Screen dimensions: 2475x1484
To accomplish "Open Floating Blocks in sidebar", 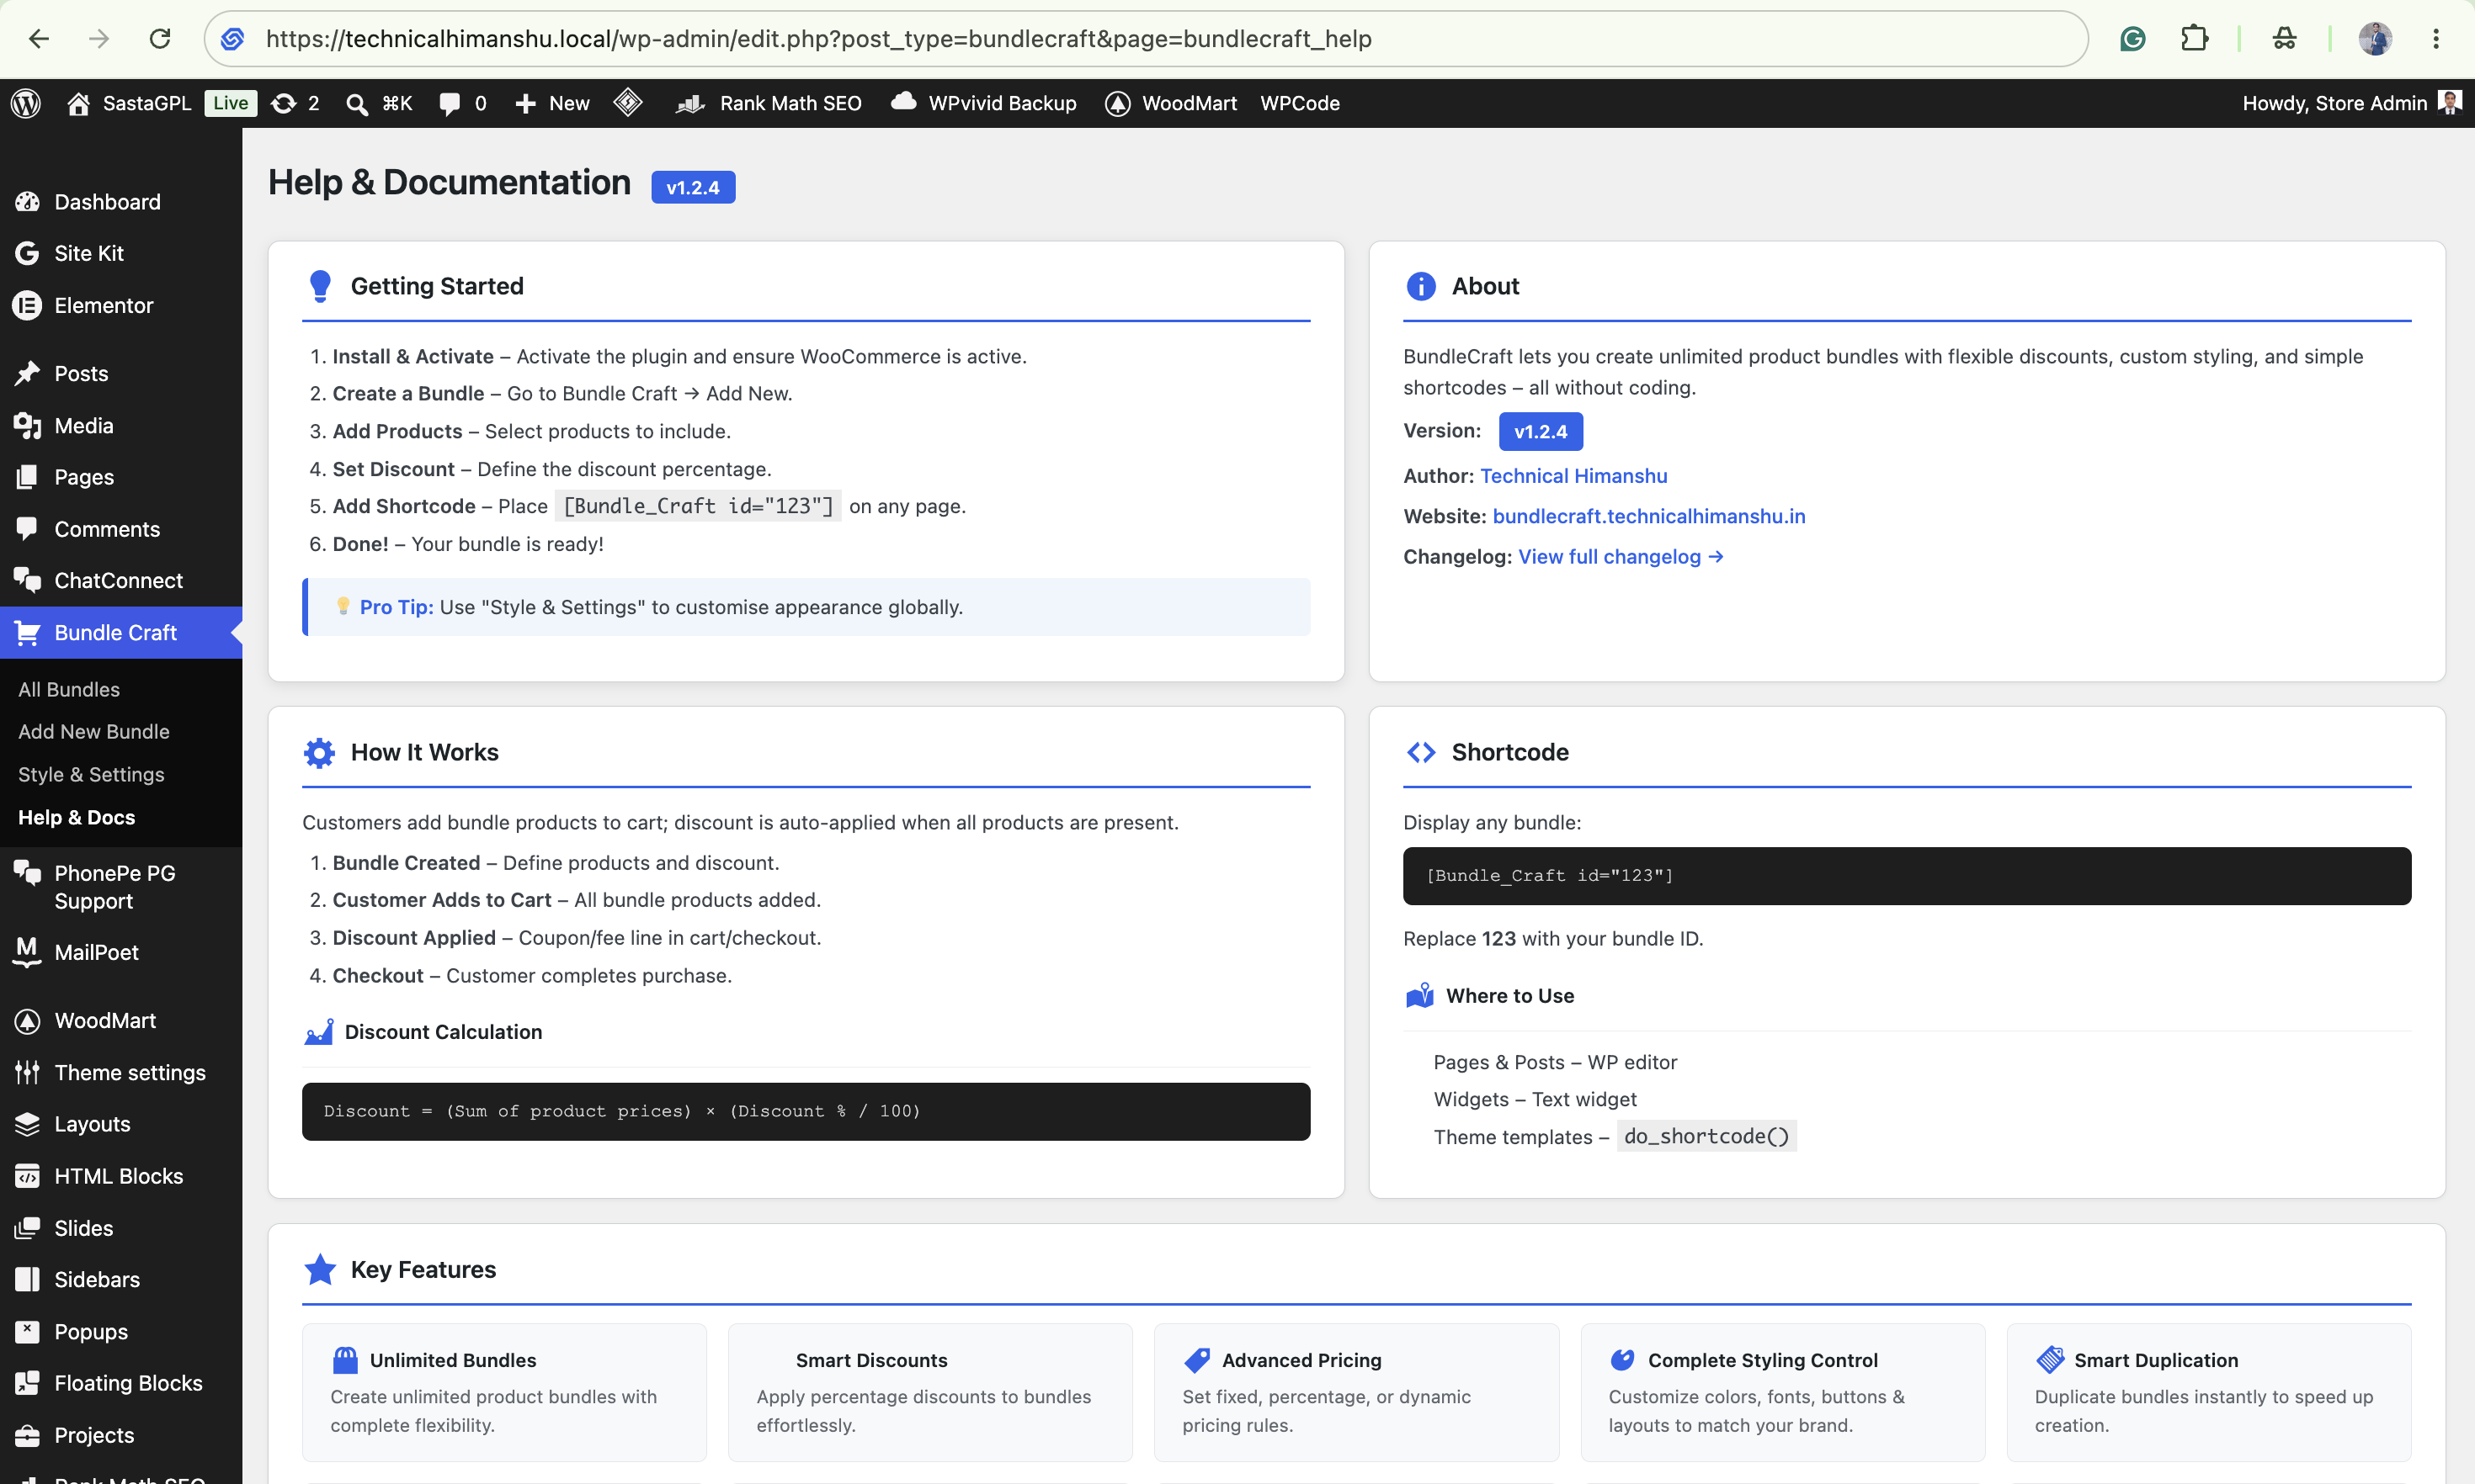I will 121,1383.
